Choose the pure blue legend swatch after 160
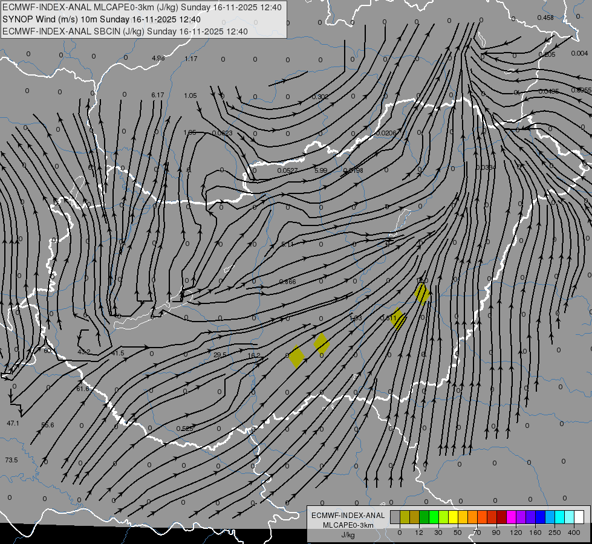 540,517
